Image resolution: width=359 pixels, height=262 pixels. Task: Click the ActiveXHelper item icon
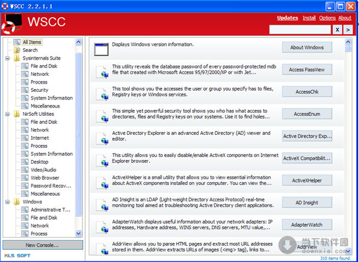[102, 183]
